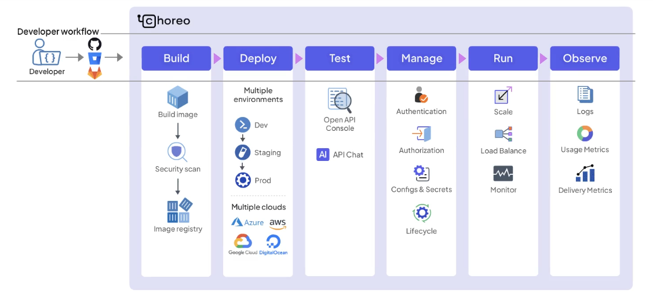Select the Run stage header
The image size is (653, 297).
point(503,58)
